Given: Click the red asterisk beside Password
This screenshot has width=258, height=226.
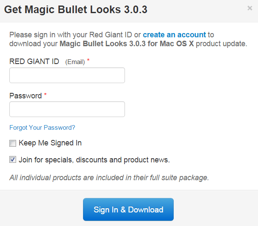Looking at the screenshot, I should point(45,95).
